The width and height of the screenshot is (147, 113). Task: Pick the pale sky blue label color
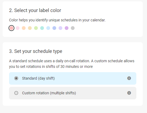click(48, 28)
